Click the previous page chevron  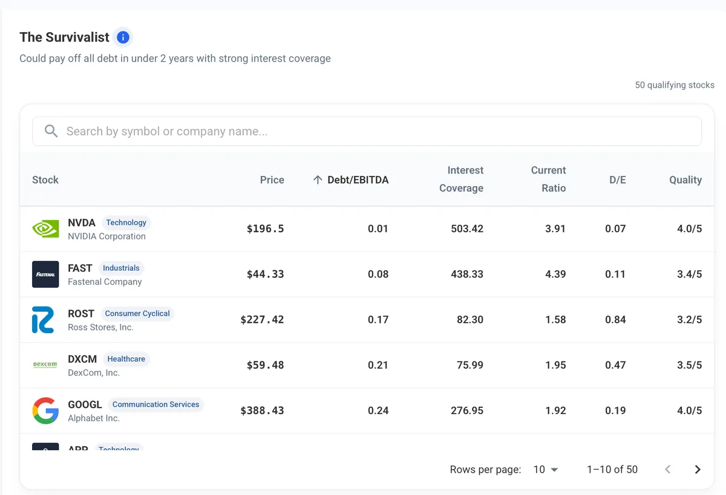point(668,470)
